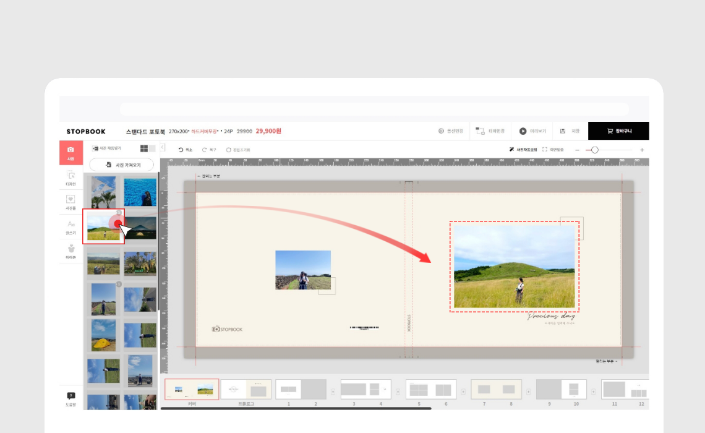Click the 취소 undo icon
705x433 pixels.
[x=181, y=150]
